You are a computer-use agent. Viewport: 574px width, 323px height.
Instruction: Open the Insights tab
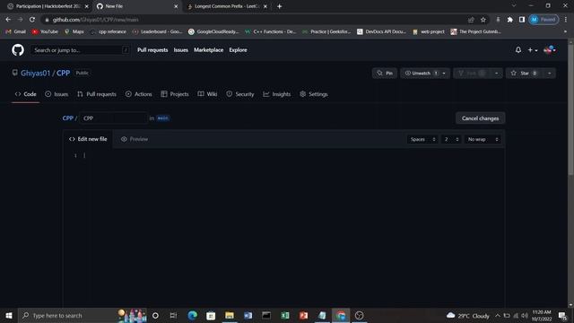click(x=277, y=94)
